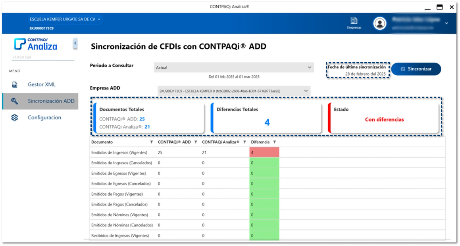Click the Gestor XML file icon
Viewport: 460px width, 246px height.
(14, 85)
